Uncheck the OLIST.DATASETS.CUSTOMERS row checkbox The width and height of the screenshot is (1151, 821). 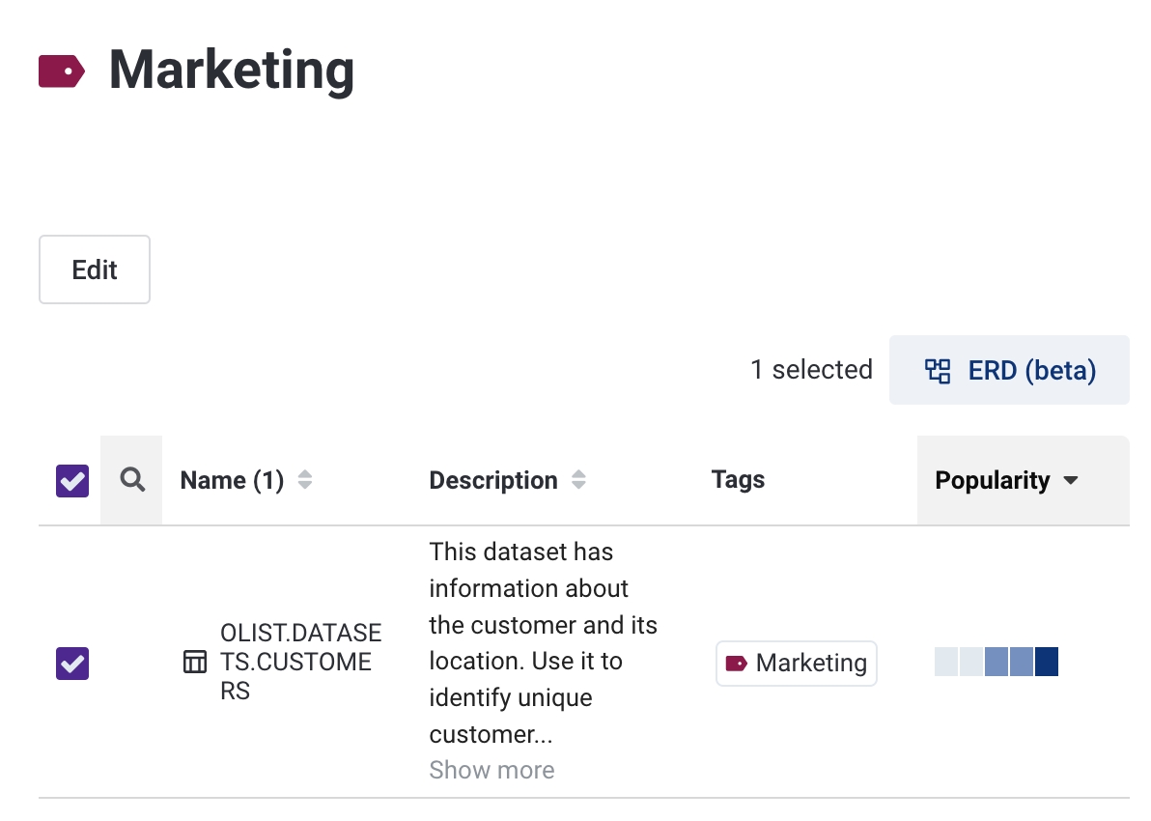[72, 663]
